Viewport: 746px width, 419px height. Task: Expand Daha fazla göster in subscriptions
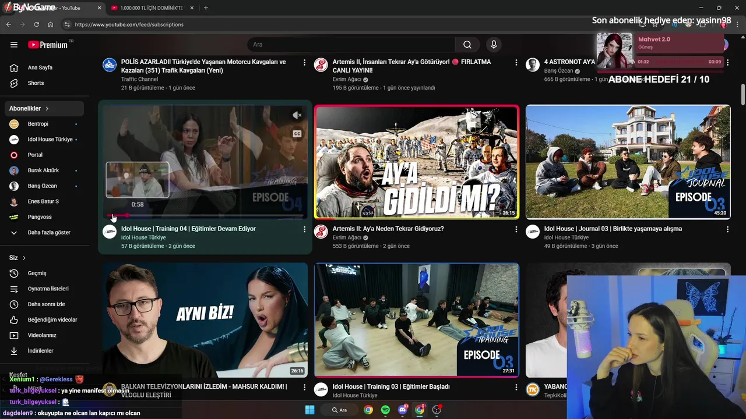pos(44,232)
